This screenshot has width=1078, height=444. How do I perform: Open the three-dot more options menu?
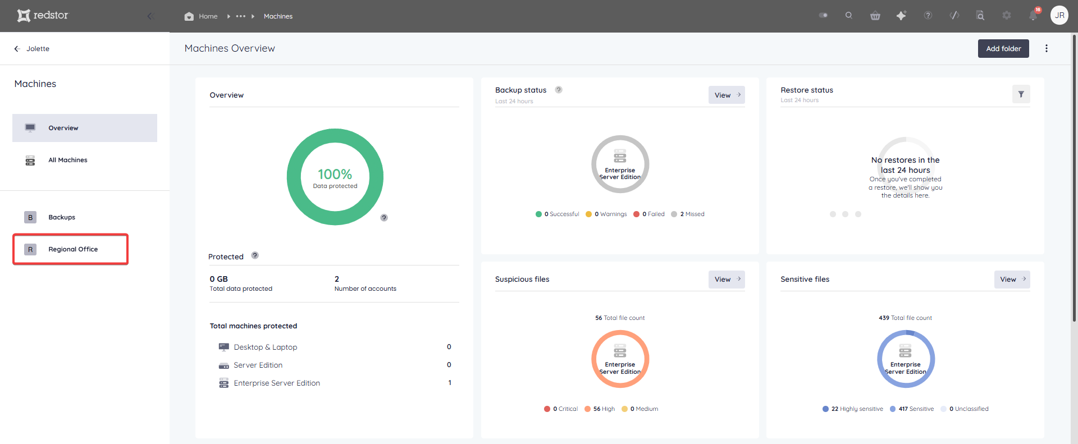coord(1047,48)
